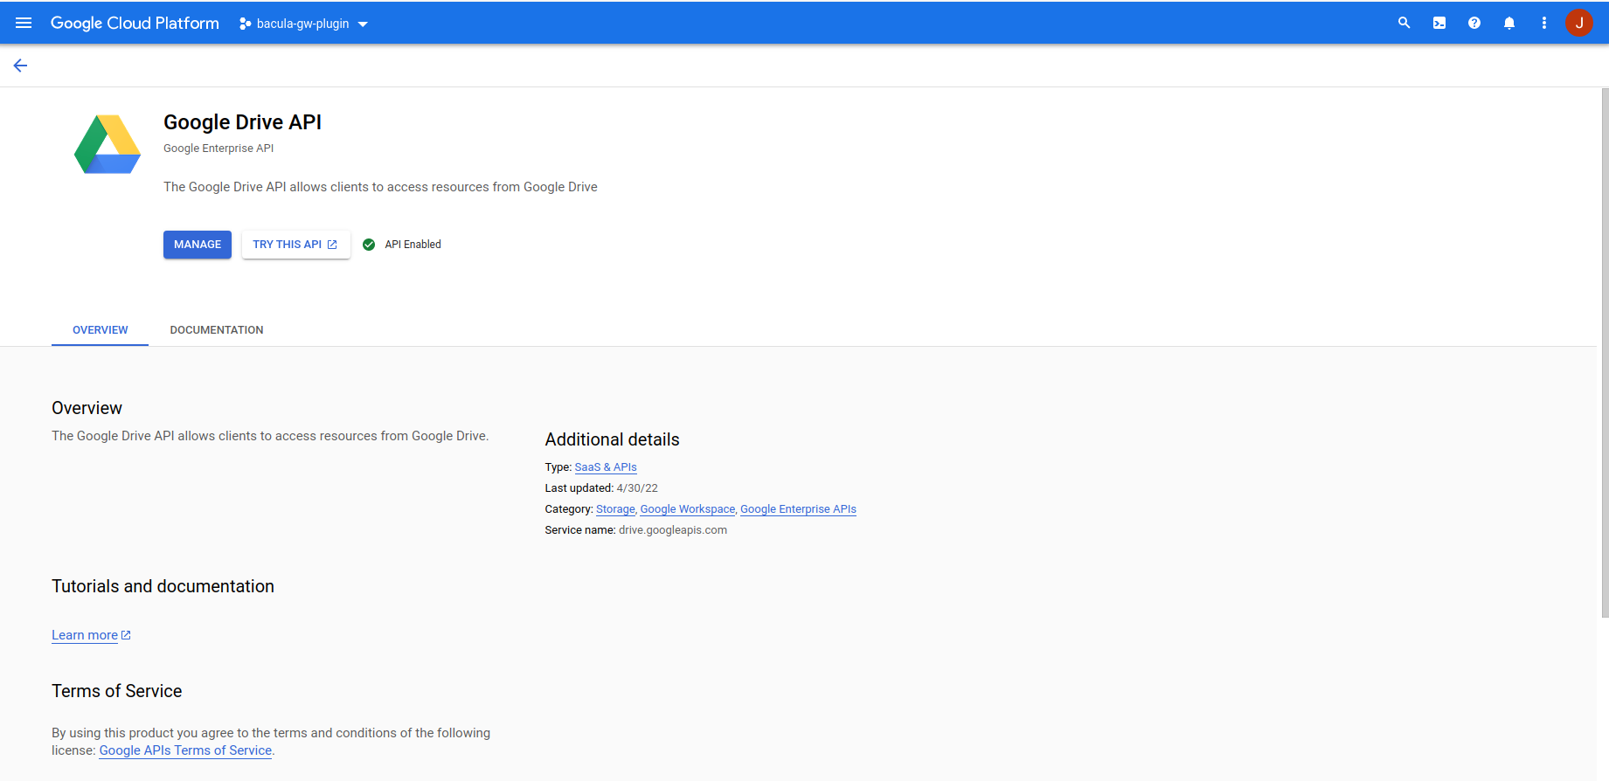Open the user account avatar J

(1578, 23)
